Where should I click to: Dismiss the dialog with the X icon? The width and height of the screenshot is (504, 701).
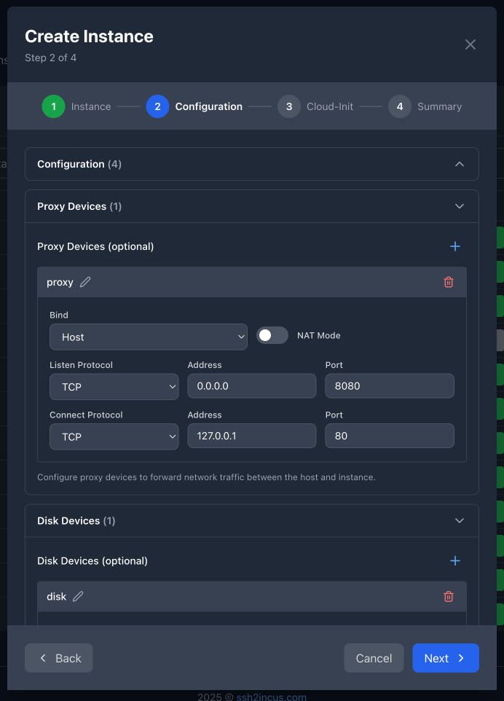[470, 44]
